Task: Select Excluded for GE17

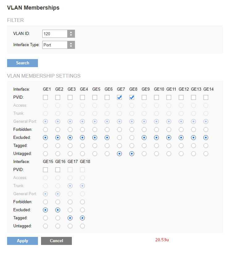Action: 70,210
